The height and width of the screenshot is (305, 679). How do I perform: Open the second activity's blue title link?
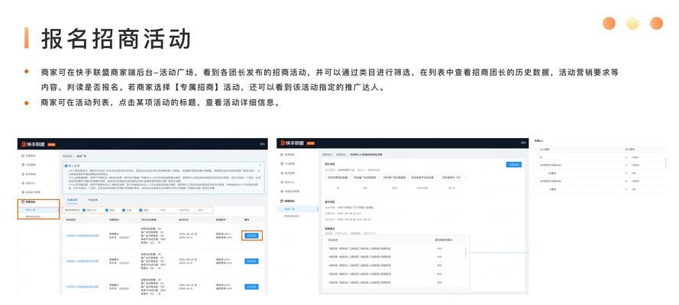coord(82,262)
